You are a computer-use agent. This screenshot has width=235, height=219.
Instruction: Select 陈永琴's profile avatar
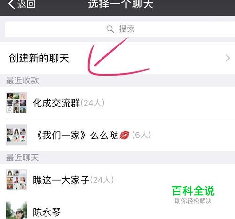coord(16,211)
